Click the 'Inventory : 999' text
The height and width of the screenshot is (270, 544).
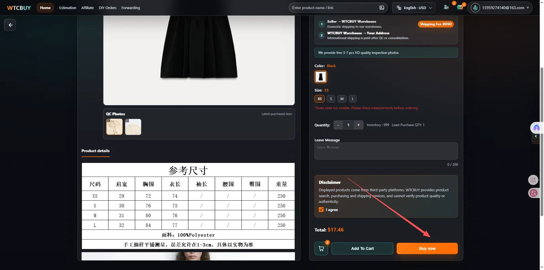[378, 125]
